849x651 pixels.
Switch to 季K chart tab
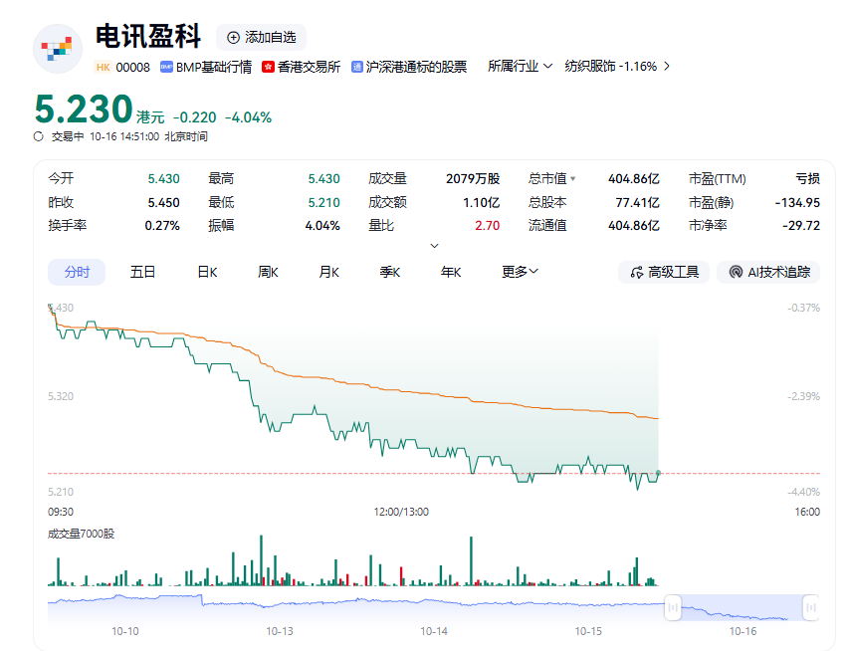pyautogui.click(x=390, y=272)
